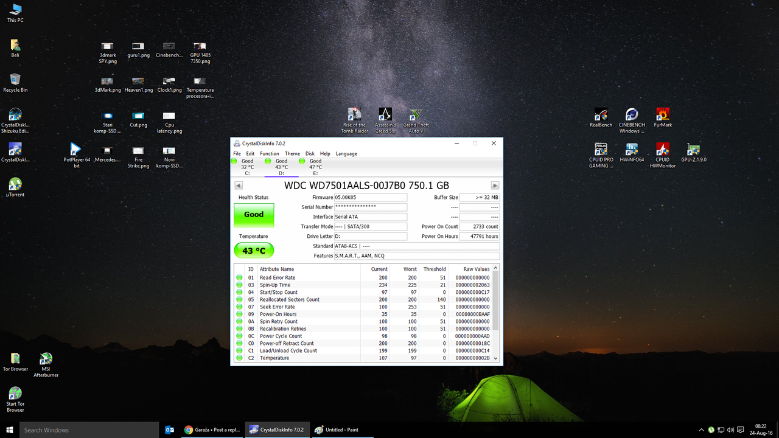The width and height of the screenshot is (779, 438).
Task: Open the volume tray icon
Action: point(730,430)
